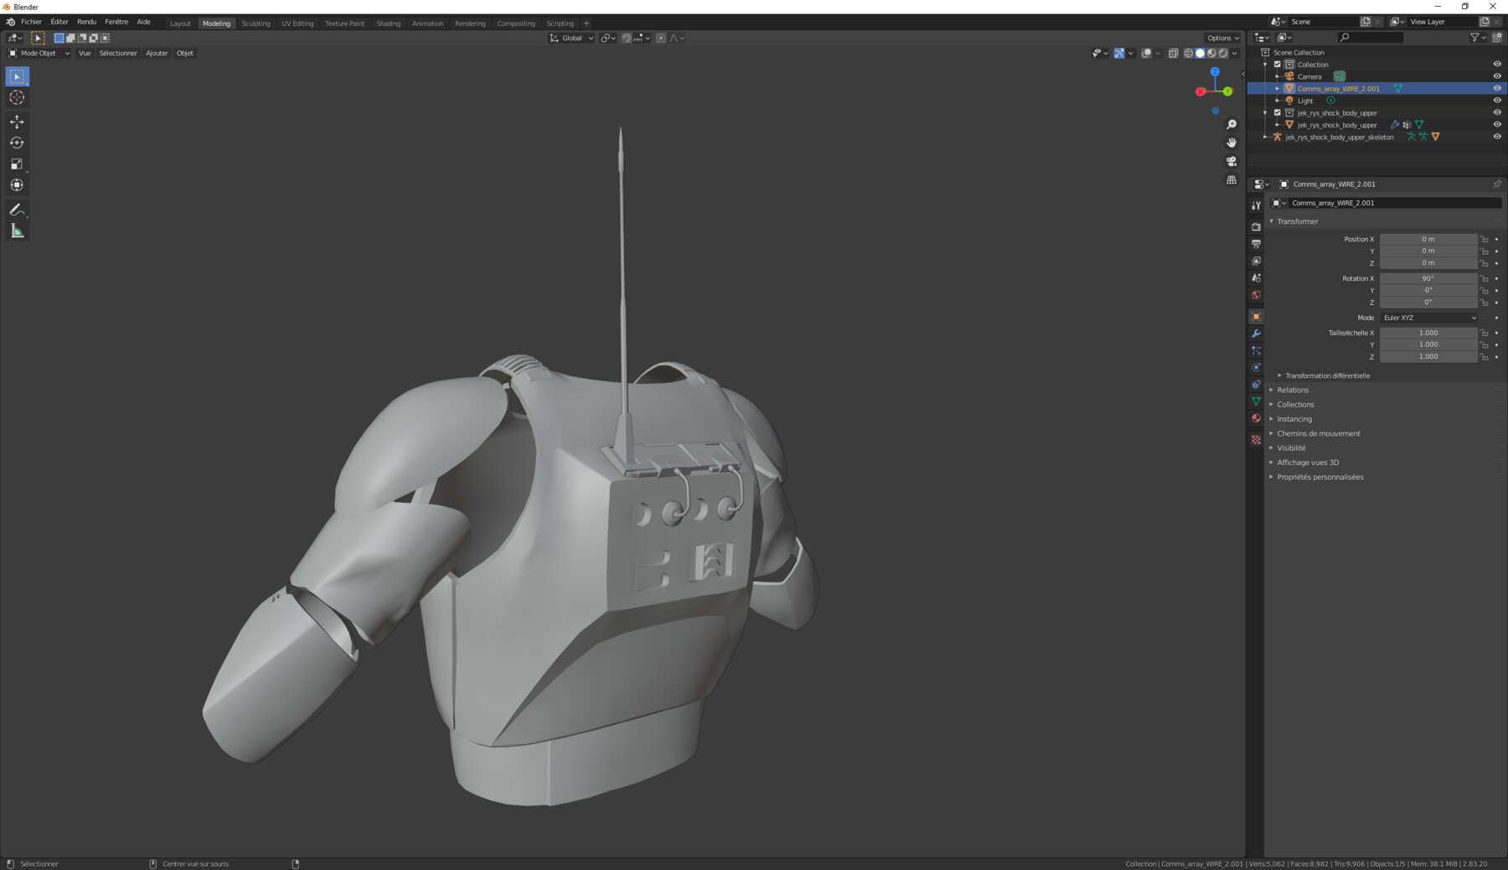
Task: Select the Move tool in the viewport toolbar
Action: click(x=17, y=122)
